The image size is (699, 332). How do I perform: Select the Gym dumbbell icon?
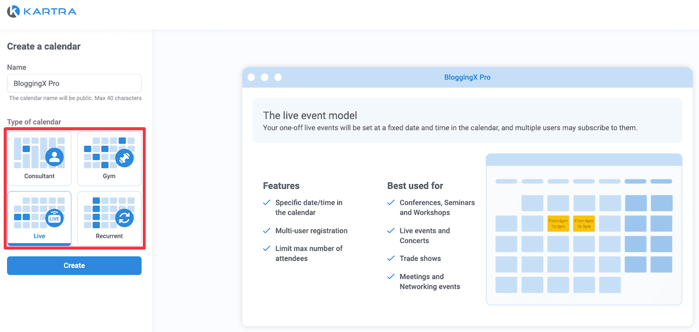click(124, 157)
